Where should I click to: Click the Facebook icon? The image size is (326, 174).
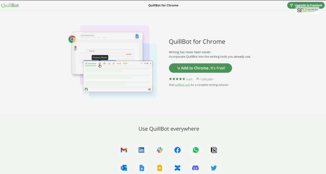pyautogui.click(x=177, y=150)
